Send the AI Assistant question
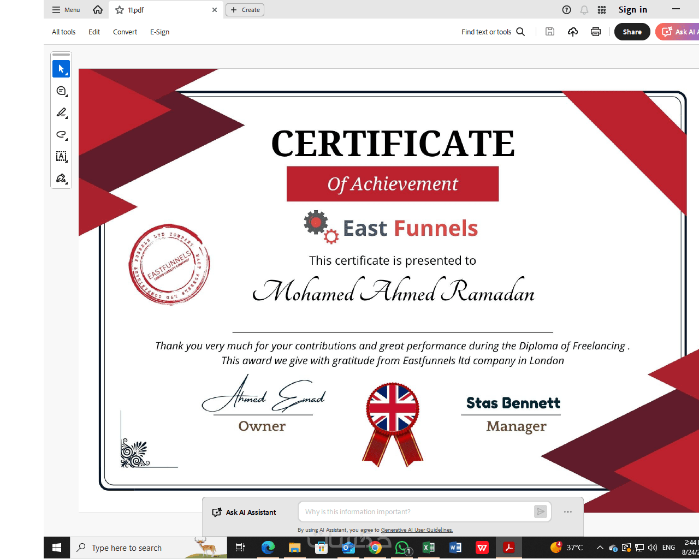 [x=540, y=512]
